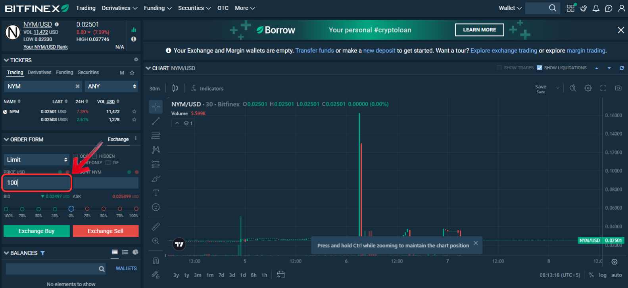Activate the chart zoom-in tool
The image size is (628, 288).
click(x=156, y=241)
